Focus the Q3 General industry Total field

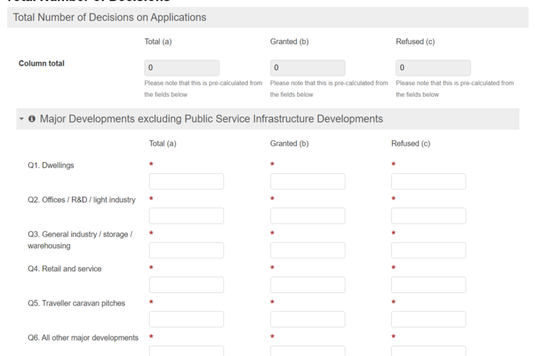coord(186,250)
